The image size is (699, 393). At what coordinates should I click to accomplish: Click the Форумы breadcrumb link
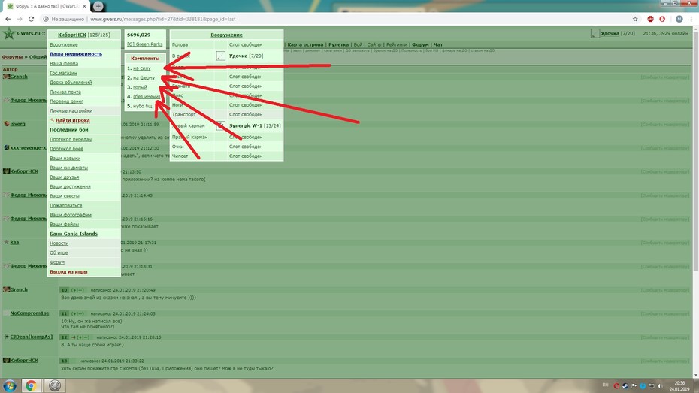[x=12, y=57]
